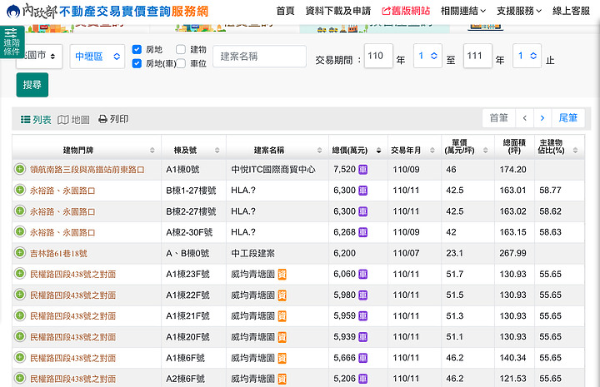This screenshot has height=387, width=600.
Task: Open the advanced conditions (進階條件) panel icon
Action: coord(12,41)
